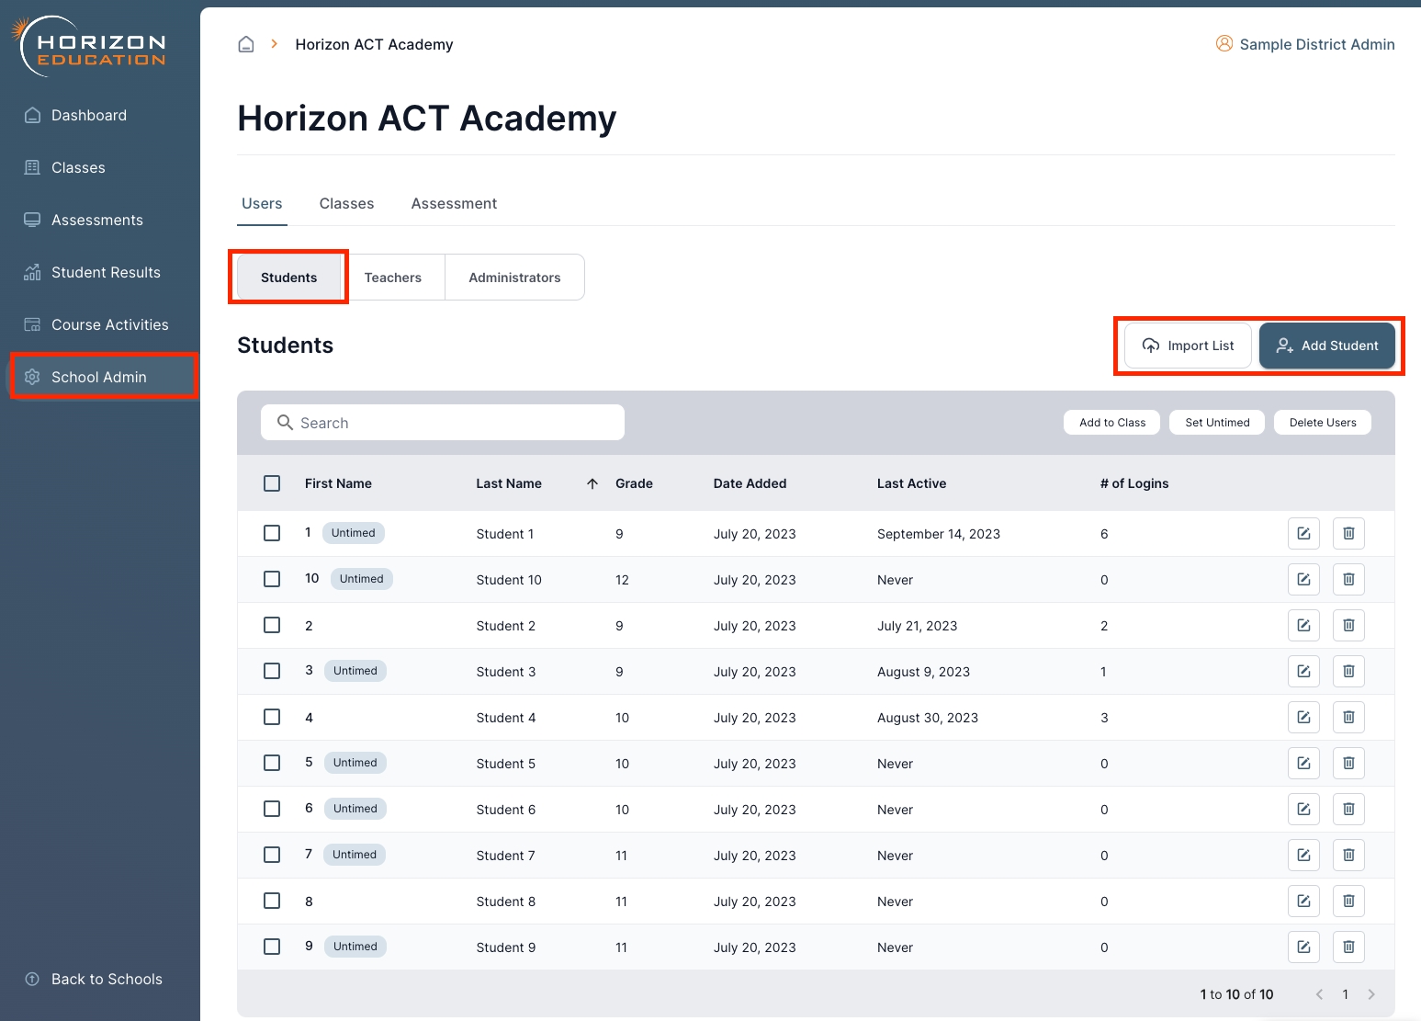Click the Set Untimed button
1421x1021 pixels.
pos(1217,423)
